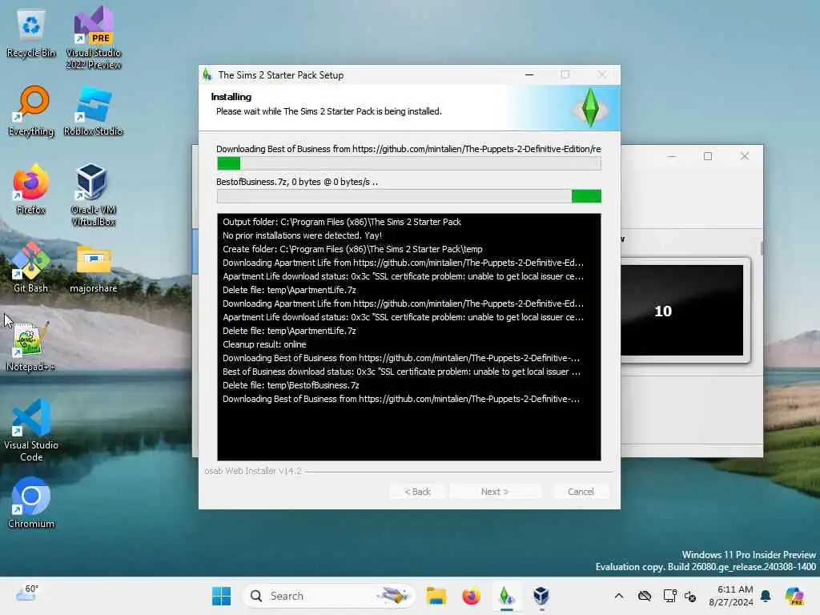This screenshot has width=820, height=615.
Task: Select the VirtualBox taskbar icon
Action: pos(541,596)
